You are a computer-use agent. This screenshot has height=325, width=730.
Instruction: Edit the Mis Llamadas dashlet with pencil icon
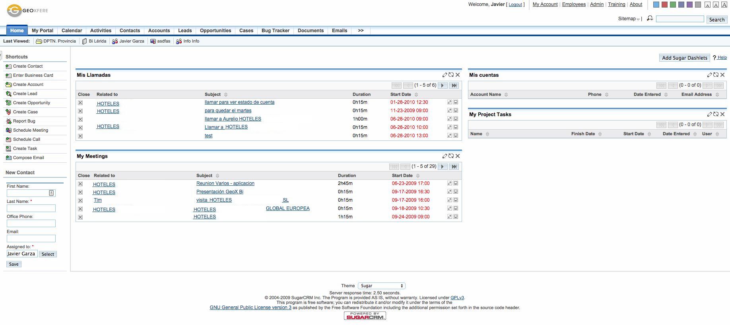pos(445,75)
